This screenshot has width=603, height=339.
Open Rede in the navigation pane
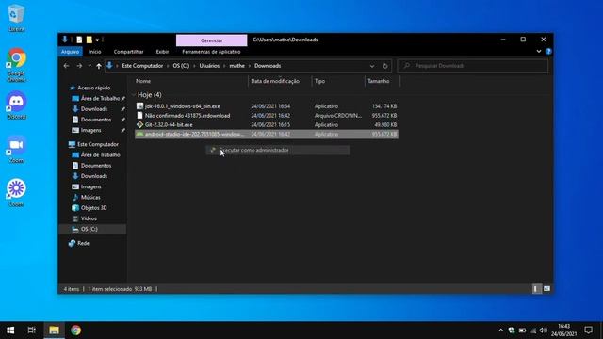tap(83, 243)
